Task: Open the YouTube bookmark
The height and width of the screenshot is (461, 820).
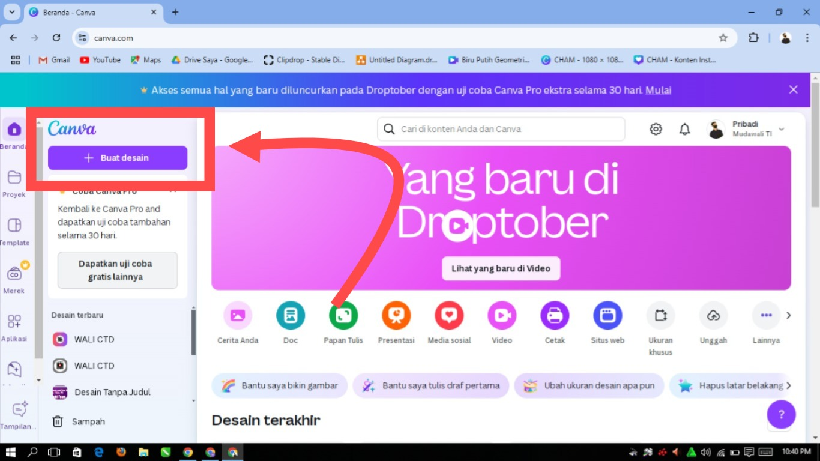Action: click(100, 60)
